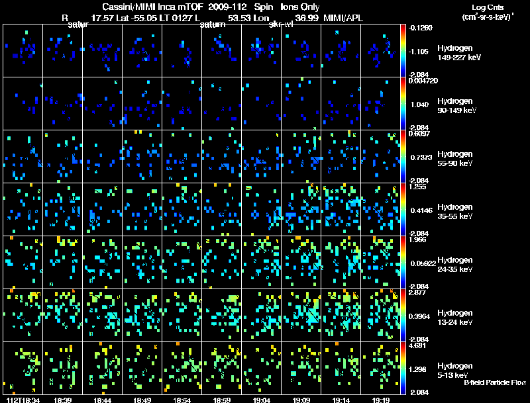Click the color bar for Hydrogen 24-35 keV

click(x=403, y=263)
